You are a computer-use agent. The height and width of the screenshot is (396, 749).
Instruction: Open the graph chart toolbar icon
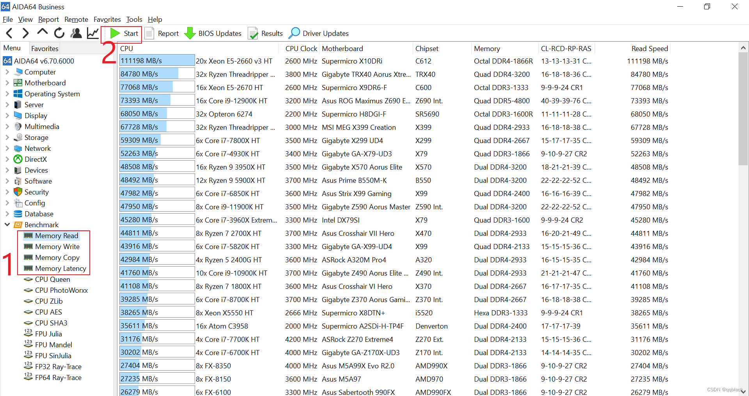click(93, 34)
